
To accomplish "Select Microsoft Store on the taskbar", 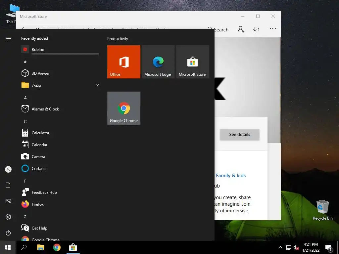I will (73, 247).
